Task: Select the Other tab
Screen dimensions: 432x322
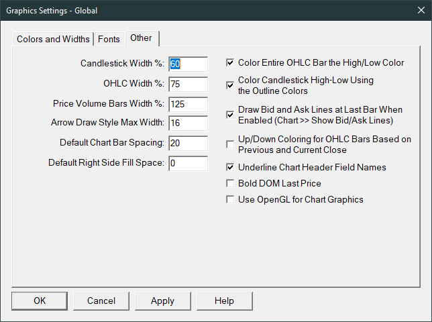Action: pyautogui.click(x=142, y=38)
